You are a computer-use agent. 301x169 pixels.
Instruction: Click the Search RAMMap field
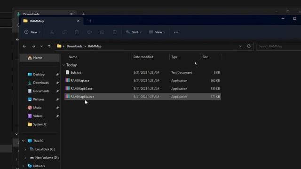point(279,46)
